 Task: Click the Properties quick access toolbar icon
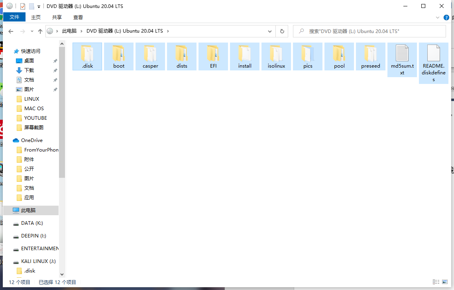(23, 6)
